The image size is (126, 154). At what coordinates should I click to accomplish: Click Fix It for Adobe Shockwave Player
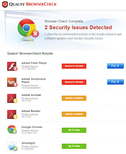(115, 82)
